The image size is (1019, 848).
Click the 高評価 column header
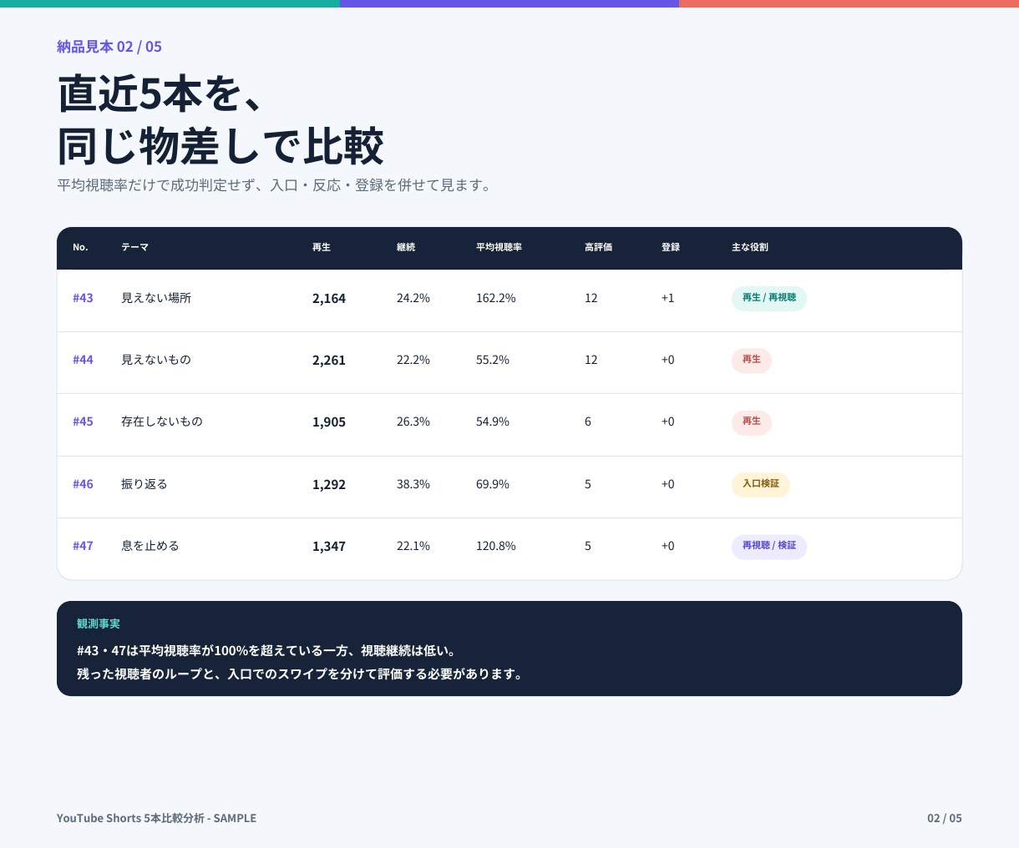pyautogui.click(x=598, y=247)
